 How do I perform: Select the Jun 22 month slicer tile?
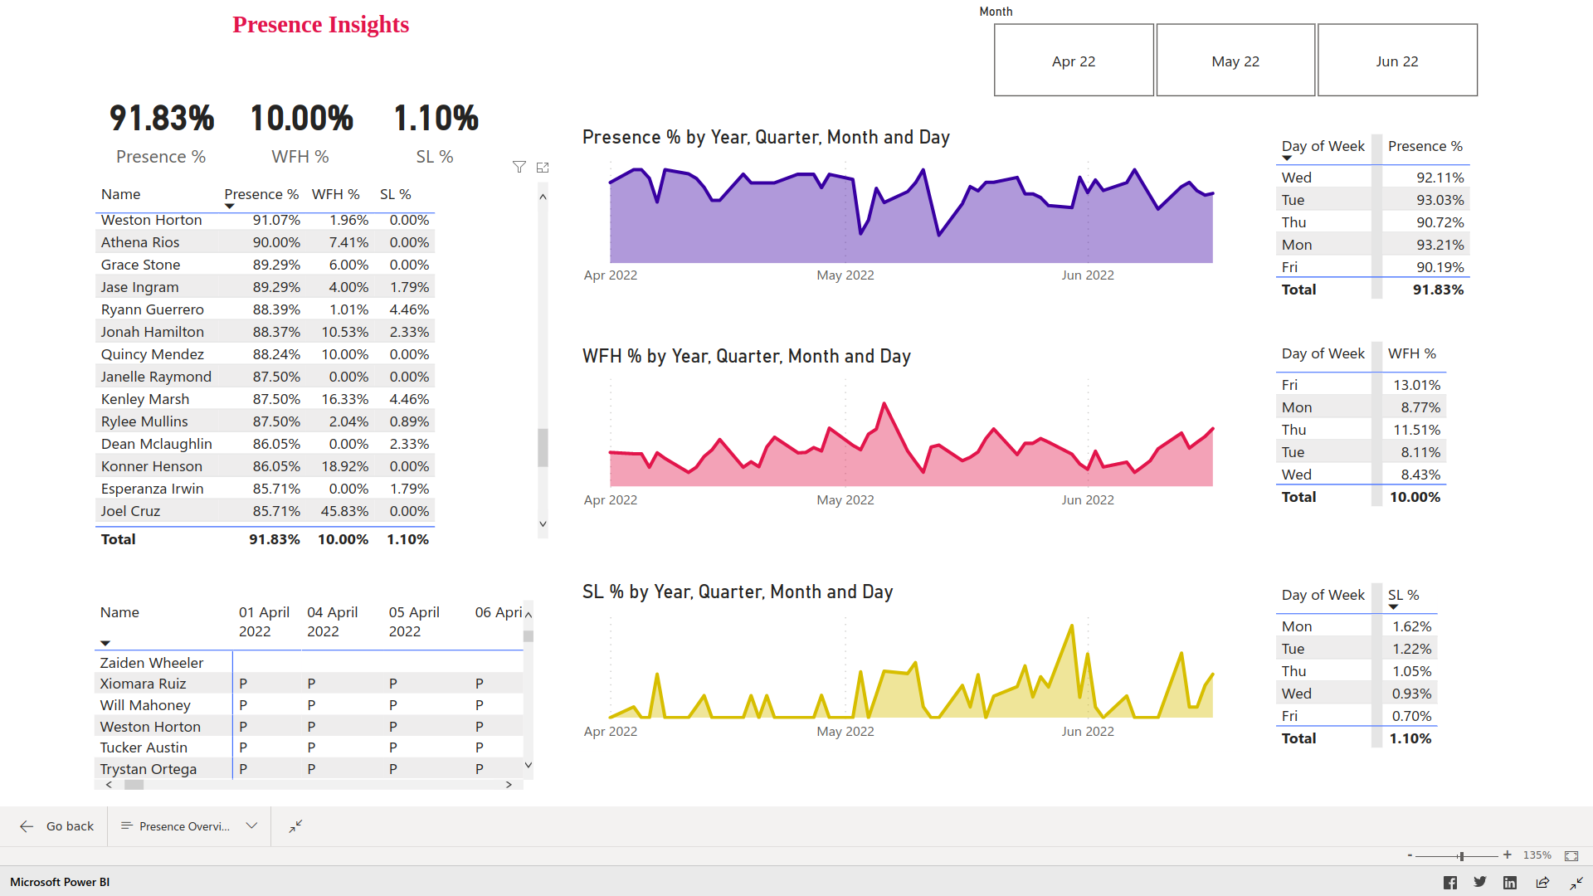tap(1397, 60)
